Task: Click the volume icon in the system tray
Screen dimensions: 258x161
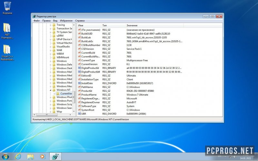Action: pos(235,157)
